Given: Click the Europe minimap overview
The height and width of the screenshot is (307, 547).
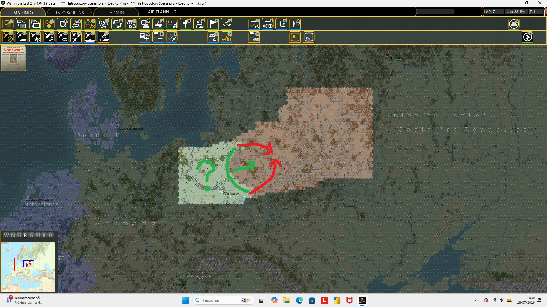Looking at the screenshot, I should [x=28, y=267].
